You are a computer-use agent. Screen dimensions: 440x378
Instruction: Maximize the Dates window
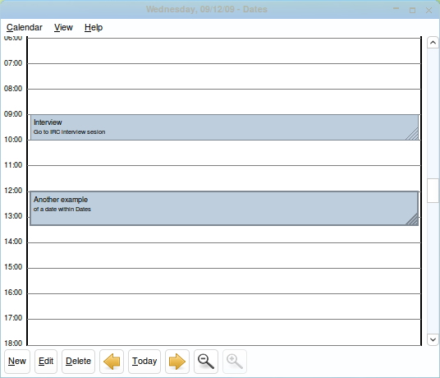(412, 11)
